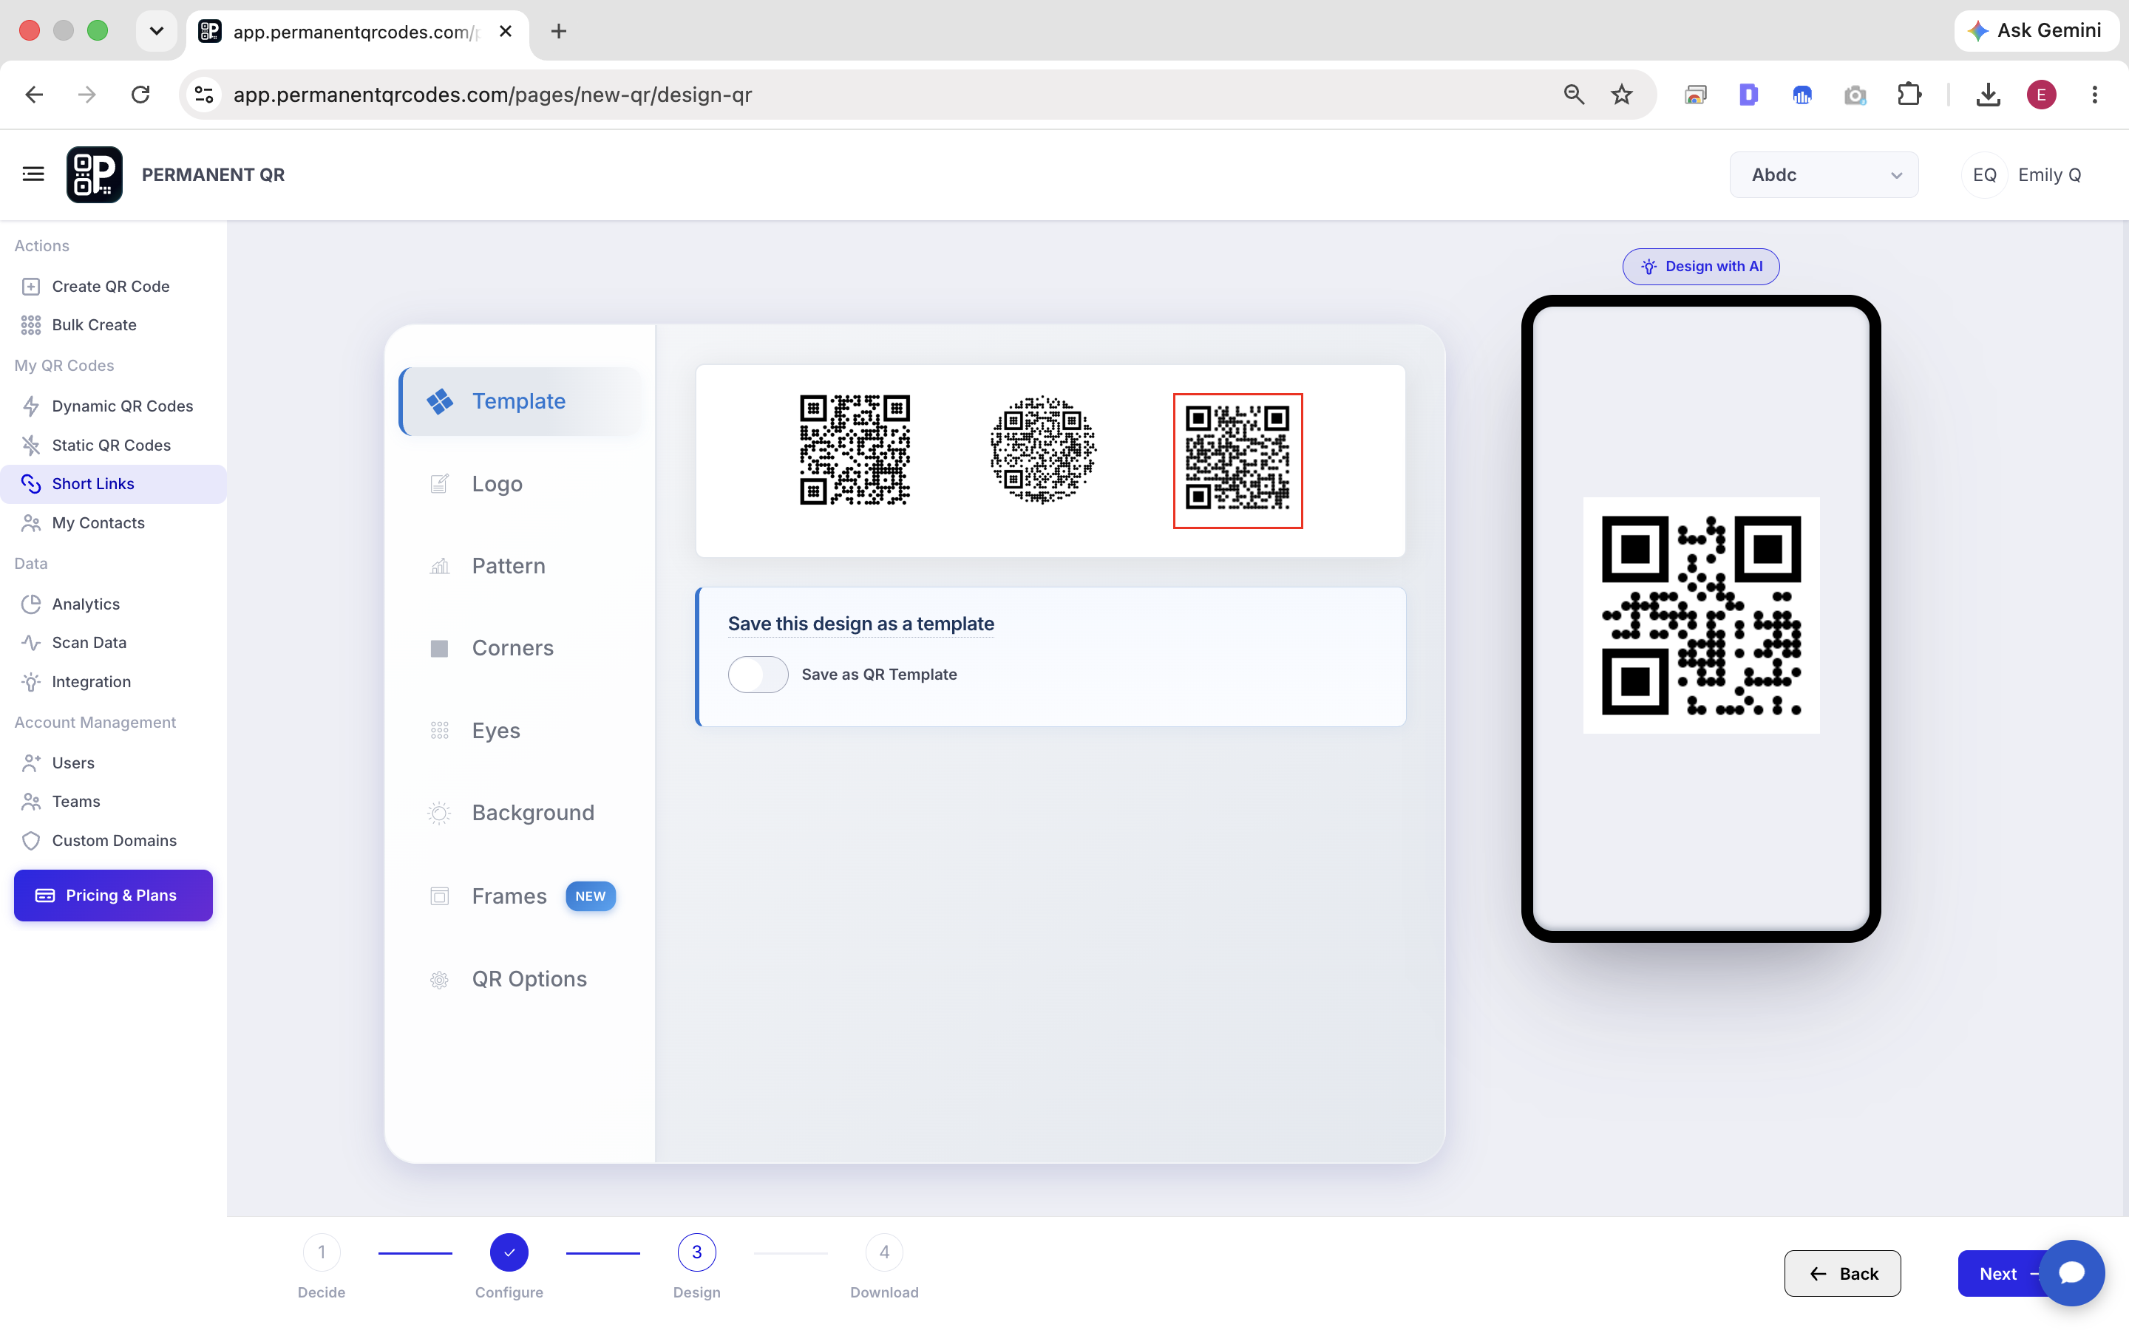2129x1330 pixels.
Task: Open the live chat bubble
Action: (2071, 1273)
